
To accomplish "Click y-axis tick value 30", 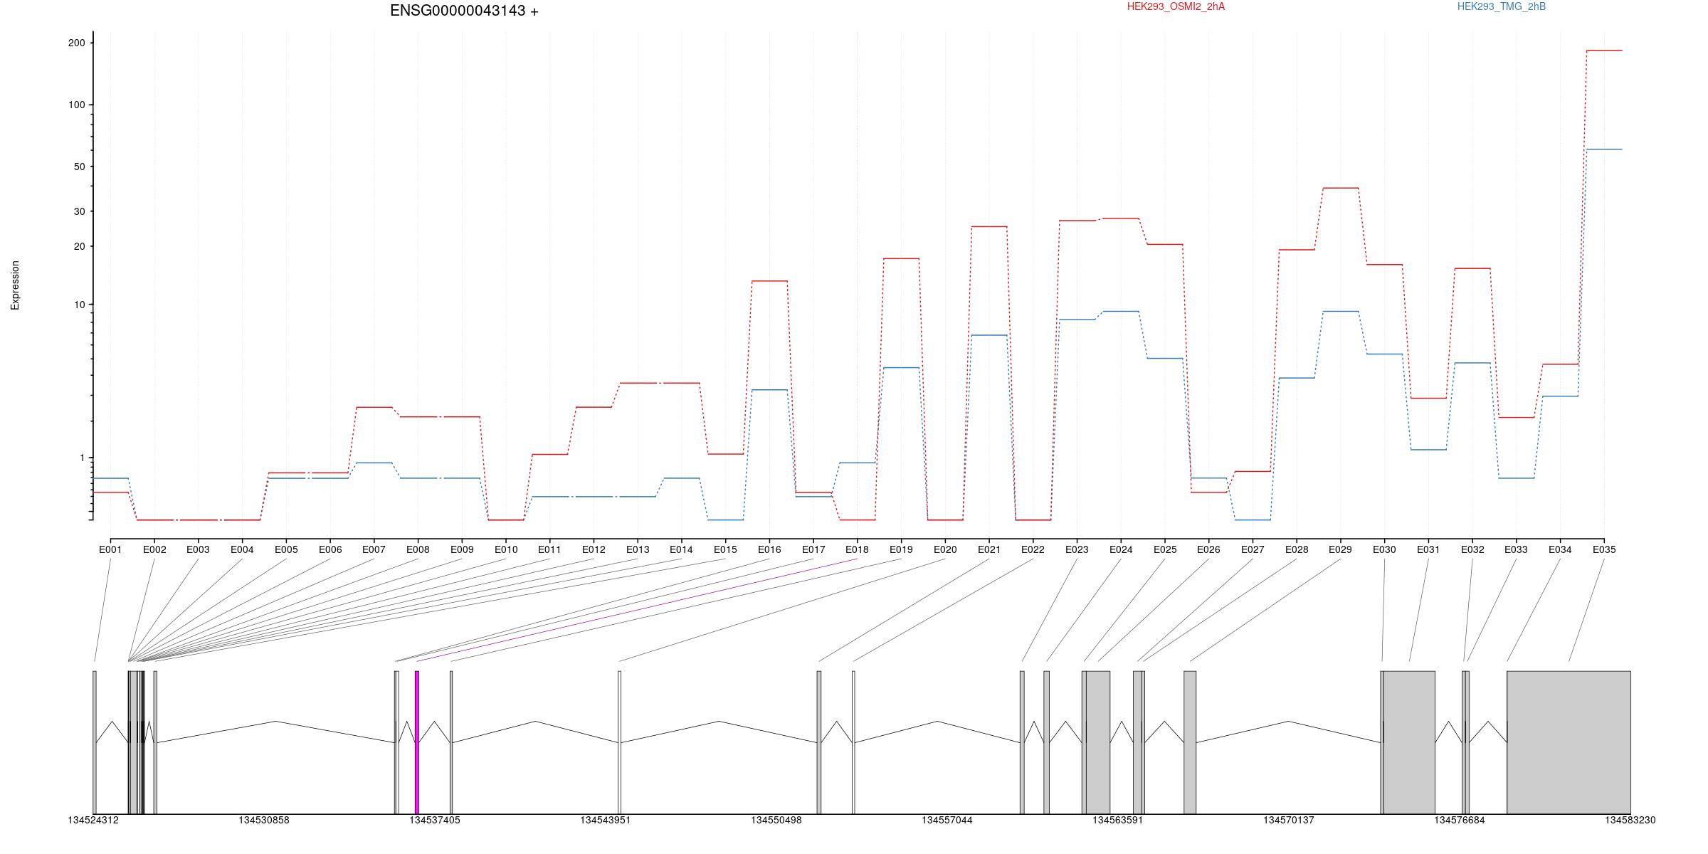I will [79, 211].
